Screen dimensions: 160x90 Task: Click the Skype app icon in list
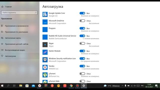45,44
